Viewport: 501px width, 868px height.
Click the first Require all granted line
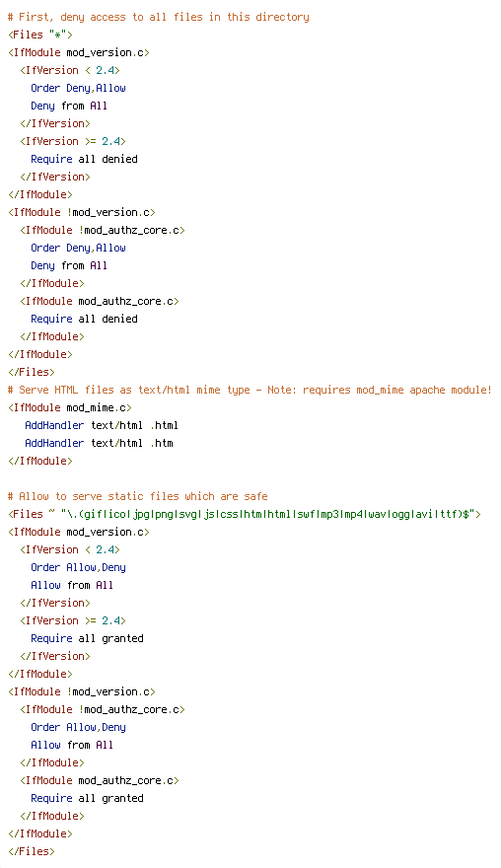(x=88, y=638)
